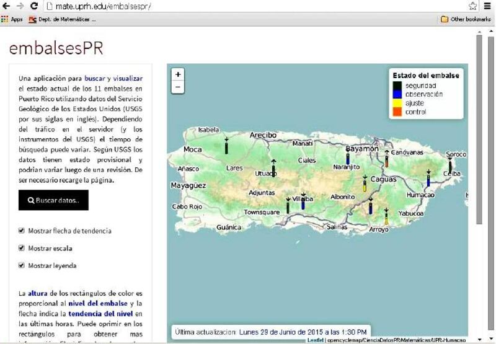This screenshot has height=344, width=496.
Task: Click the visualizar link in the description
Action: 128,79
